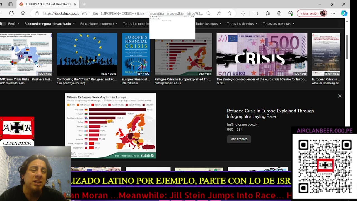Open europenowjournal.org source link
Image resolution: width=357 pixels, height=201 pixels.
tap(71, 83)
